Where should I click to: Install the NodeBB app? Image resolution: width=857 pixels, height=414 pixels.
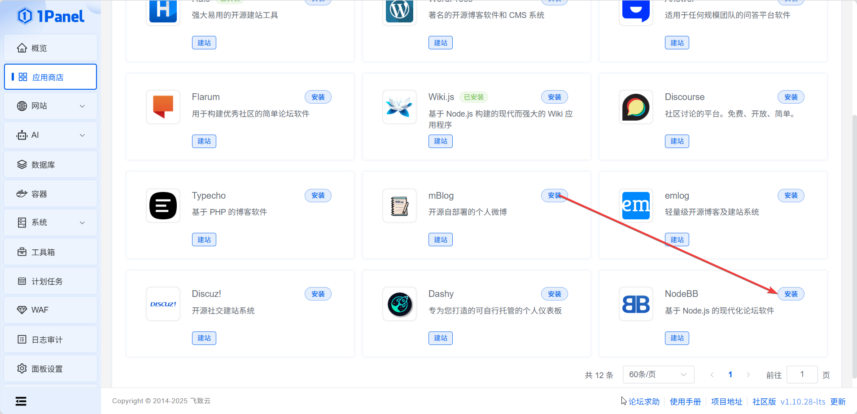tap(791, 294)
